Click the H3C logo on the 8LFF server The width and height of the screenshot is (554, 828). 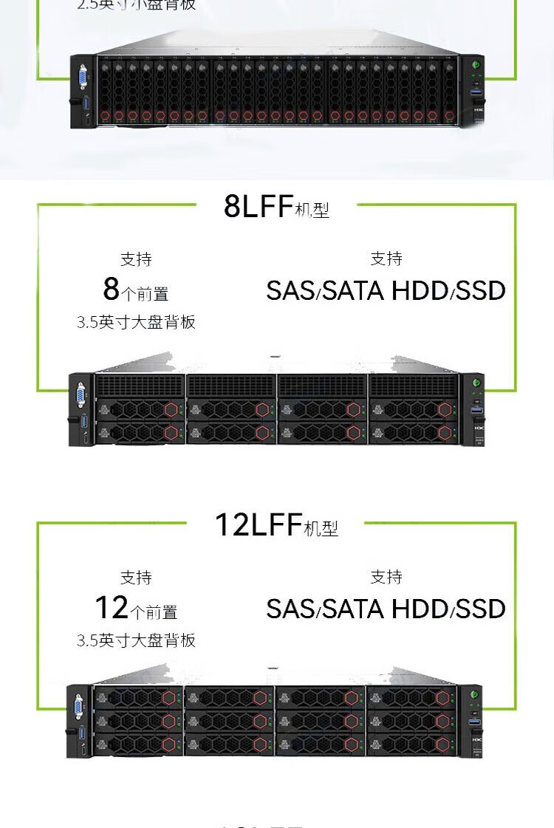click(x=479, y=428)
